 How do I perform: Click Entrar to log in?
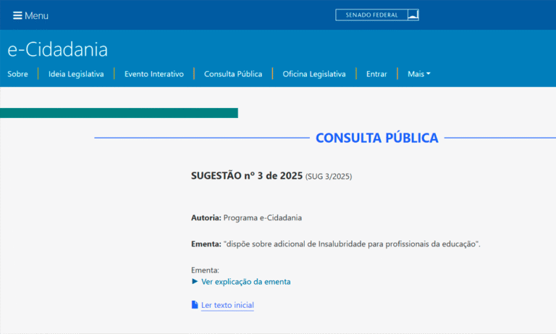pos(376,74)
